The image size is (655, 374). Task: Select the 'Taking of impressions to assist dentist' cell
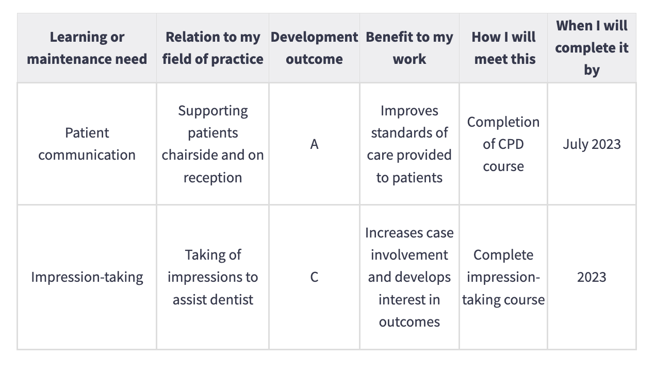[x=212, y=277]
